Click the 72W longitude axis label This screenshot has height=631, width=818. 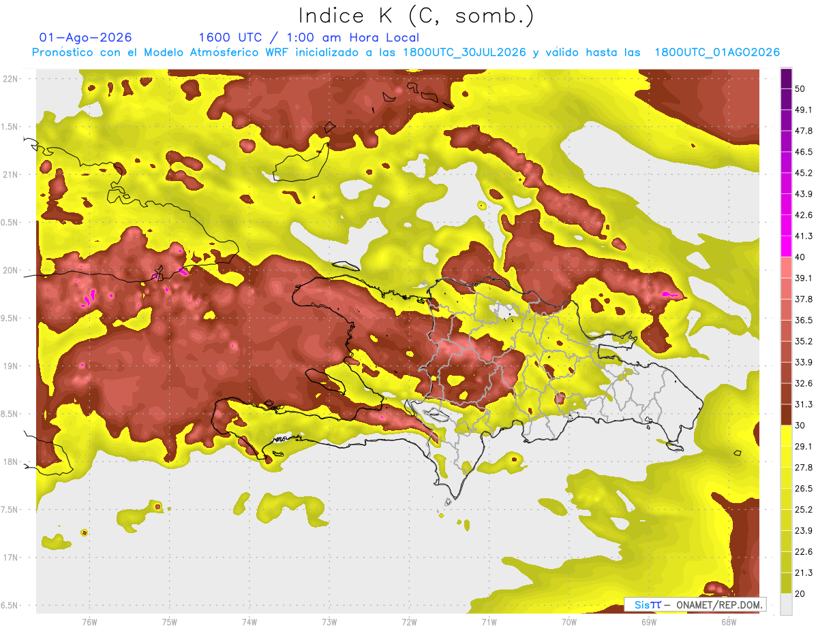[409, 621]
